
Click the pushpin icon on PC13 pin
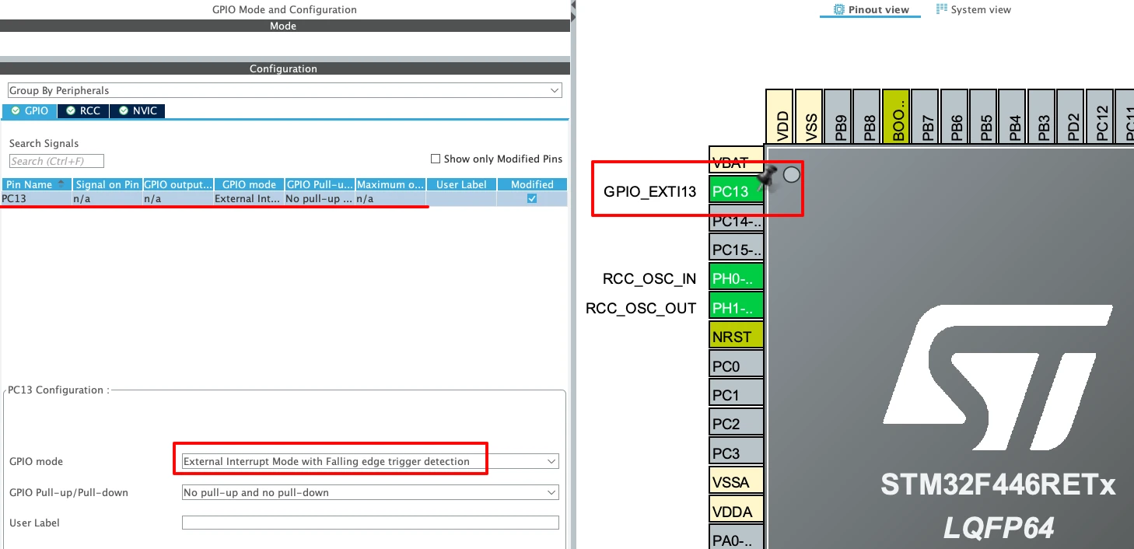pyautogui.click(x=768, y=178)
